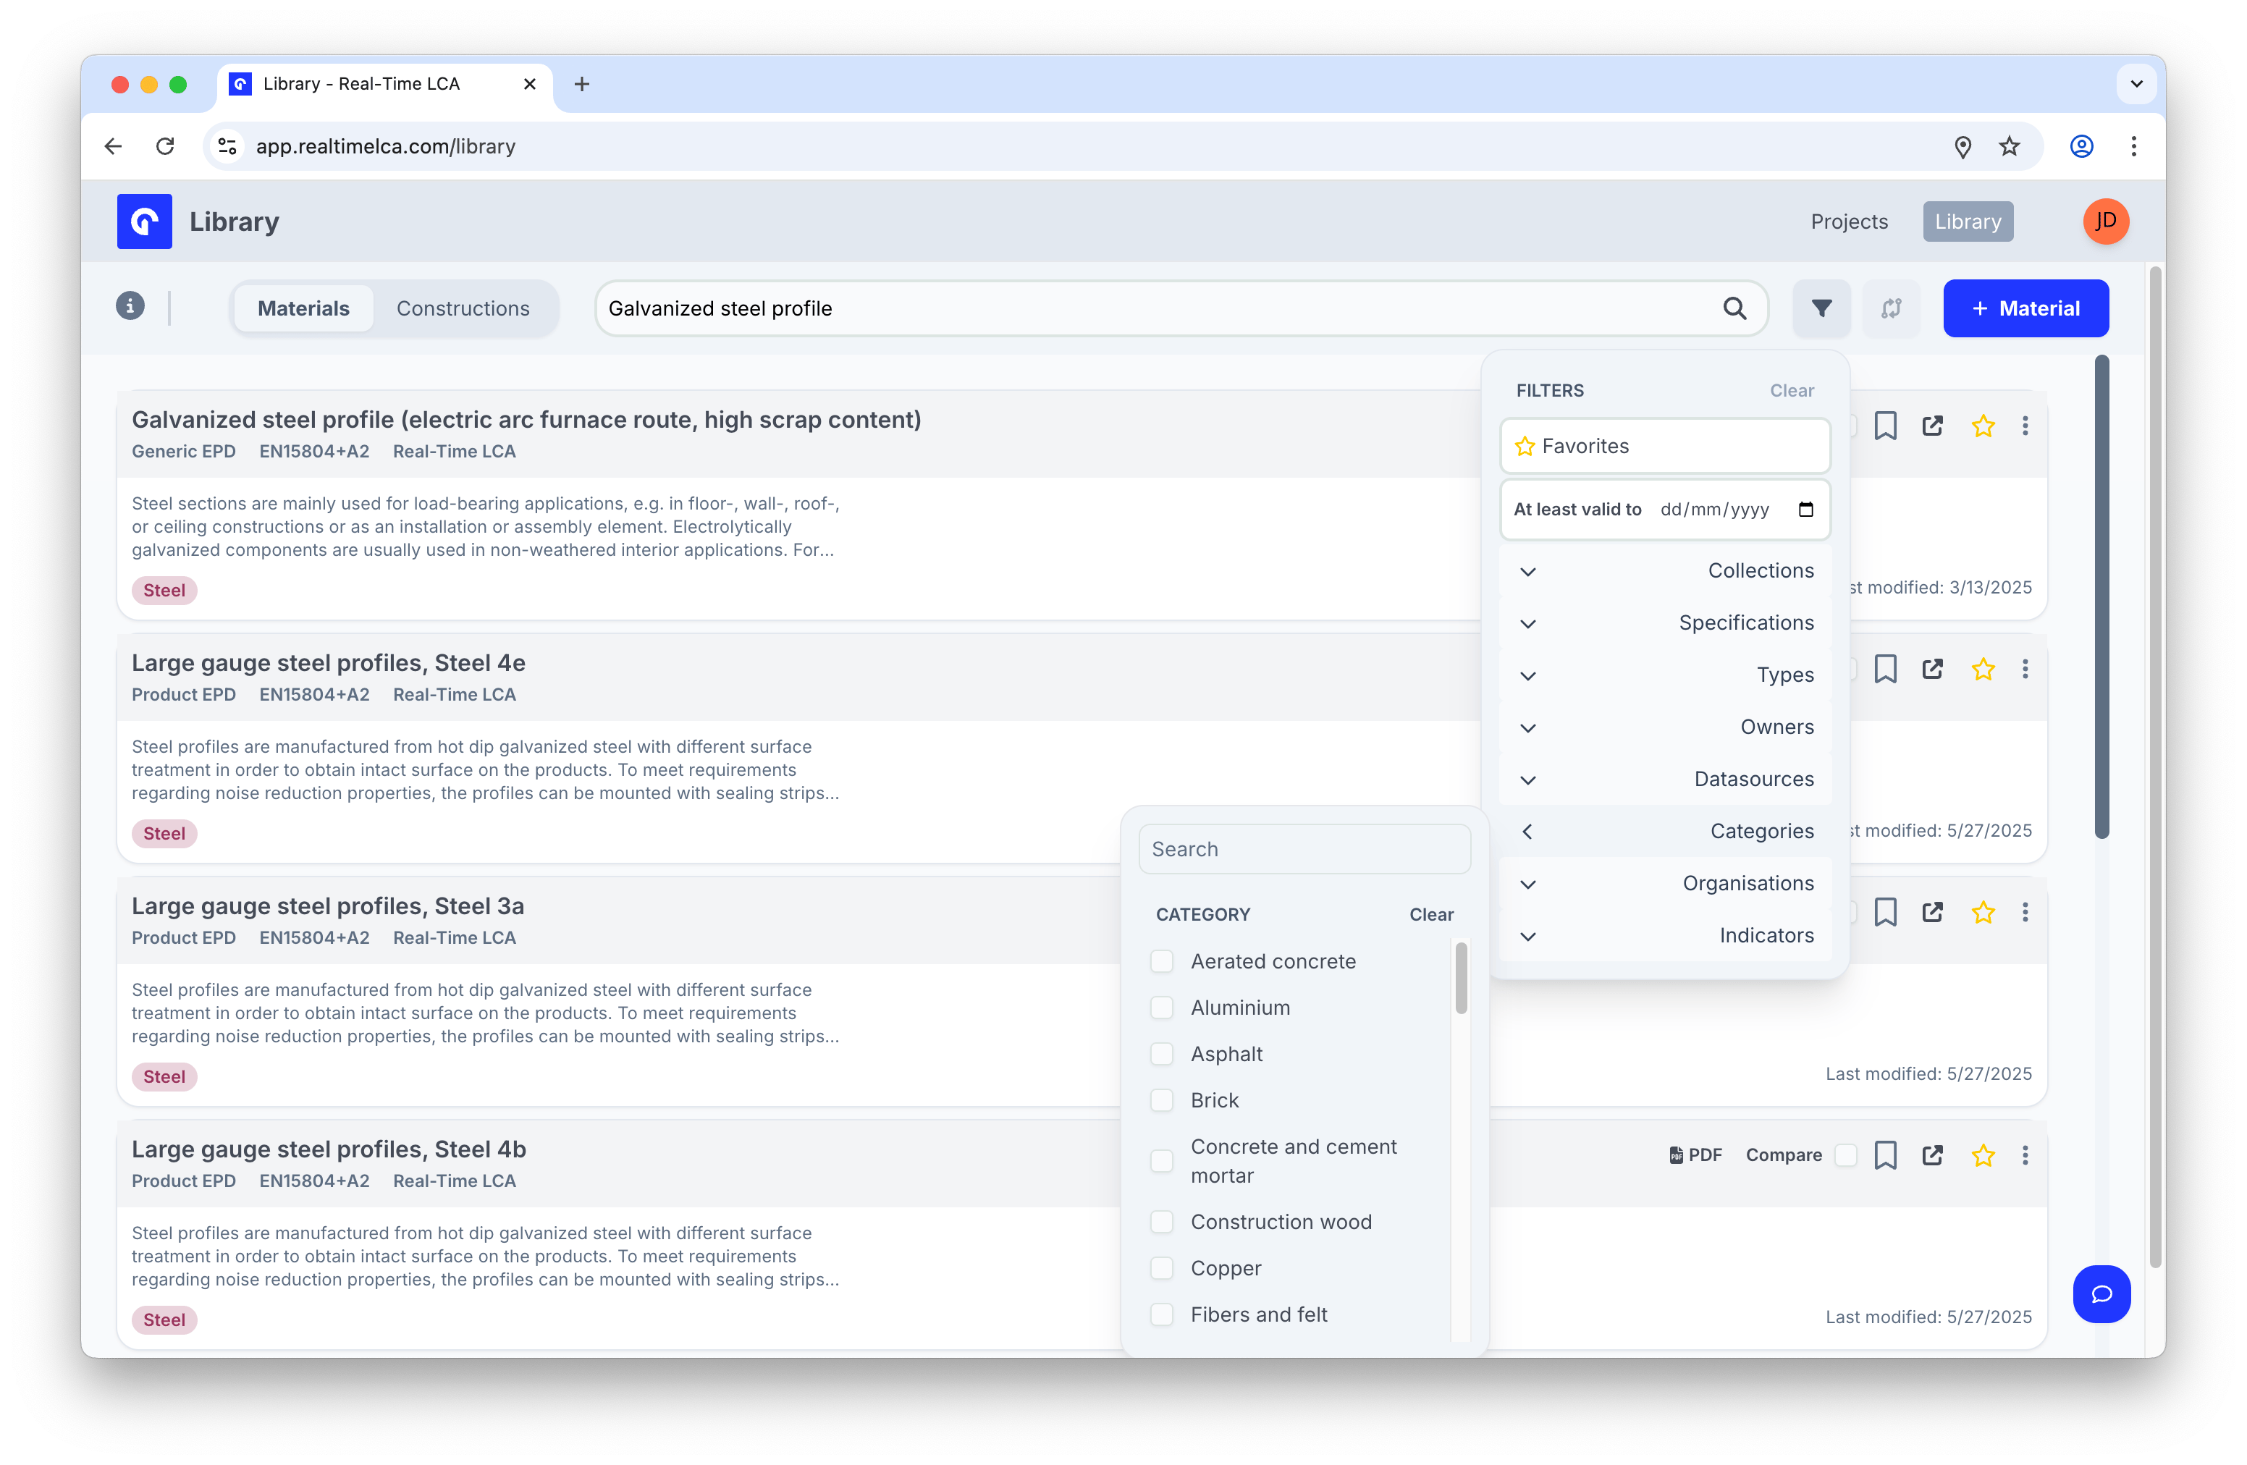Open Steel 4b in external view
The image size is (2247, 1465).
(x=1933, y=1157)
